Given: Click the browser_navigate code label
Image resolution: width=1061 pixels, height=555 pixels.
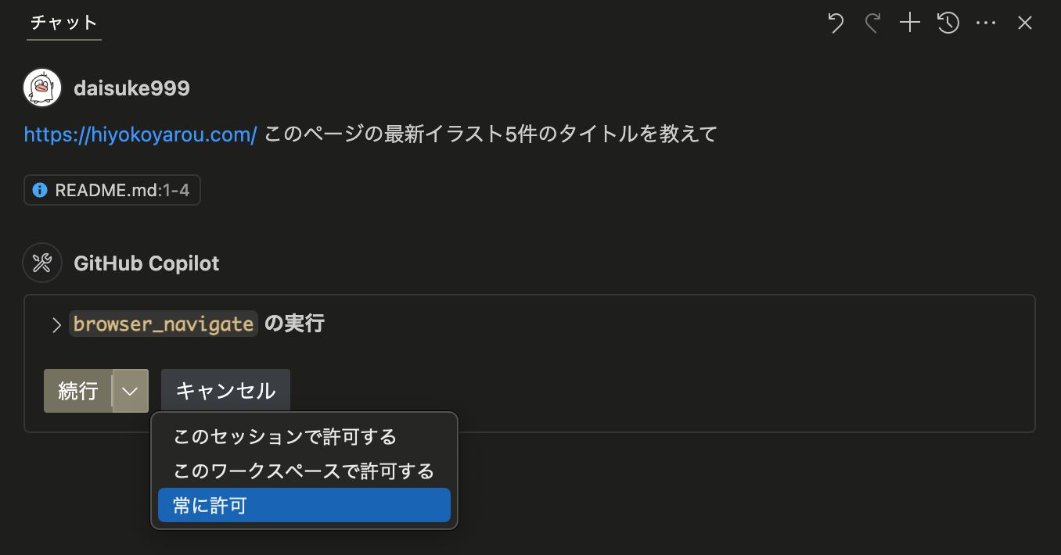Looking at the screenshot, I should (x=163, y=323).
